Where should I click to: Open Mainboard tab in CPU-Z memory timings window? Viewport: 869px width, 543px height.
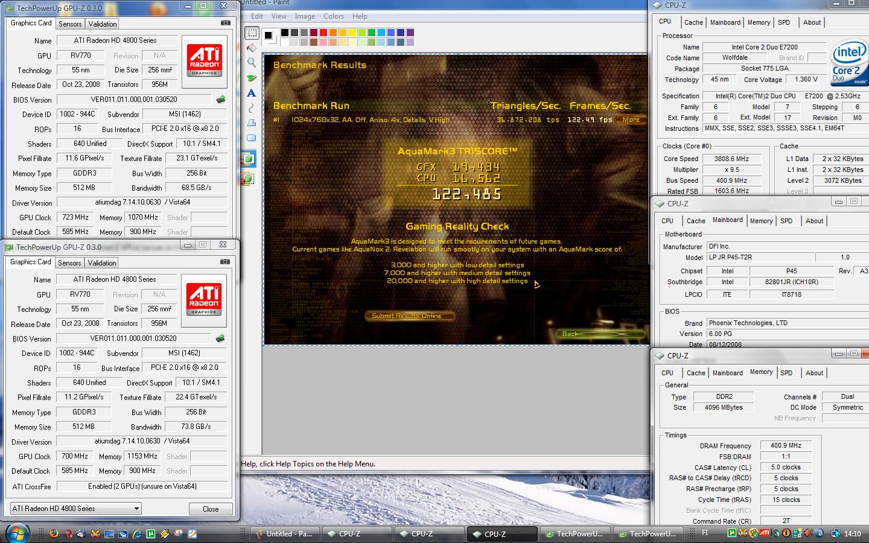[728, 373]
